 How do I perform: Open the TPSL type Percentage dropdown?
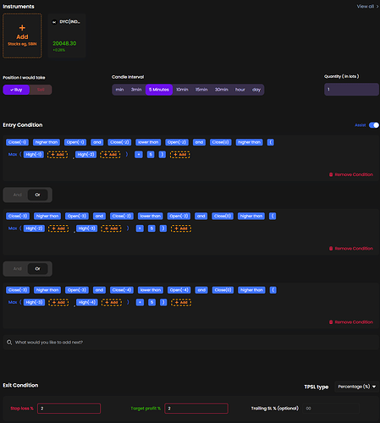(x=357, y=387)
